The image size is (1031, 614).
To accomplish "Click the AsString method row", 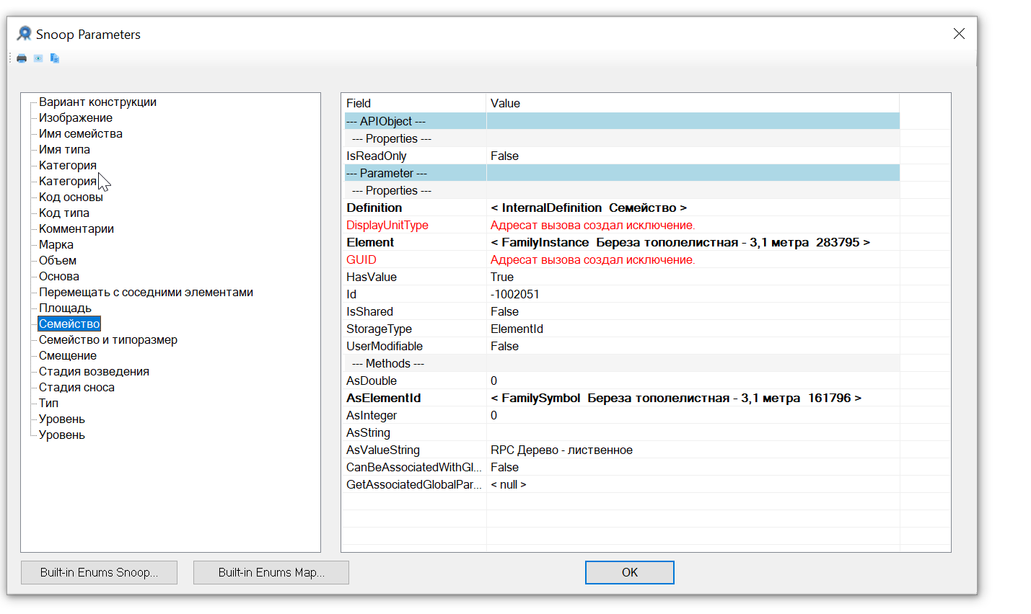I will point(622,432).
